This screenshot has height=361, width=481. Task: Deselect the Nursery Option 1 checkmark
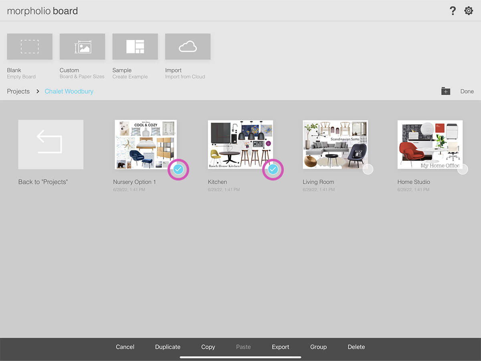click(178, 169)
